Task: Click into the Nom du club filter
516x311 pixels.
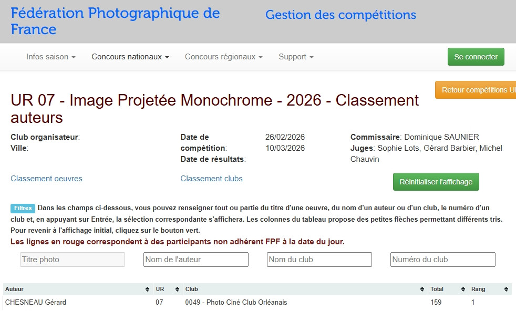Action: point(319,260)
